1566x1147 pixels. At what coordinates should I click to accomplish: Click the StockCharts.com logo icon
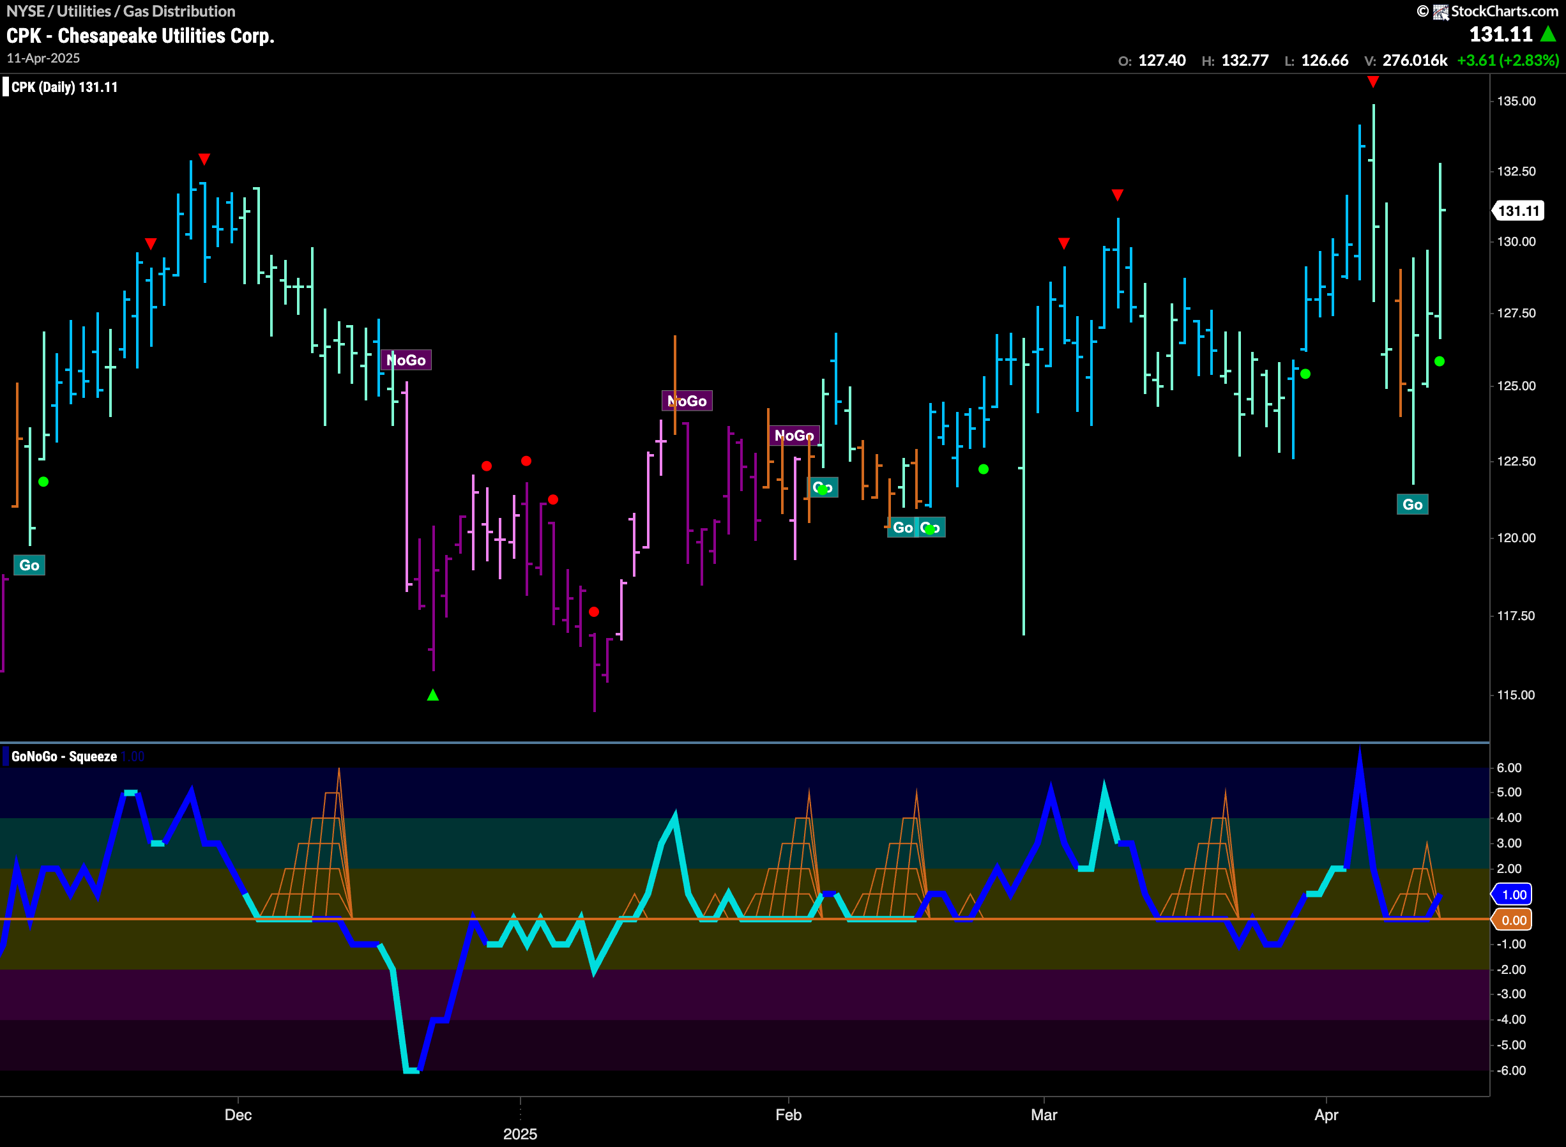pyautogui.click(x=1440, y=11)
